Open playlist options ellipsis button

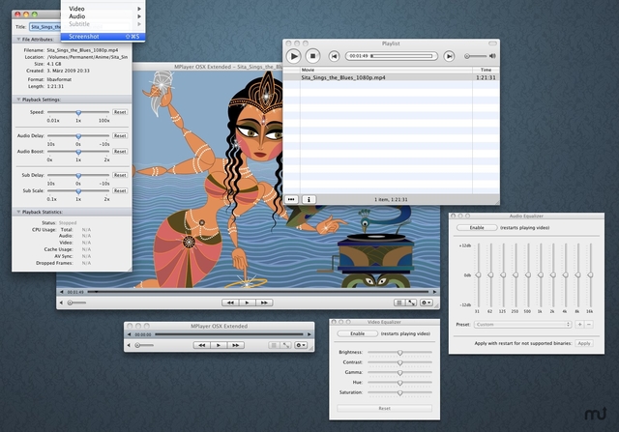coord(291,199)
